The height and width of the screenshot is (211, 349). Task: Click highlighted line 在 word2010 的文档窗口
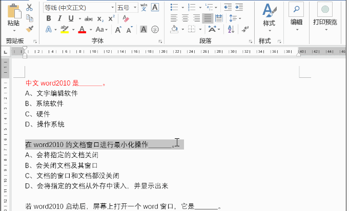pyautogui.click(x=105, y=145)
